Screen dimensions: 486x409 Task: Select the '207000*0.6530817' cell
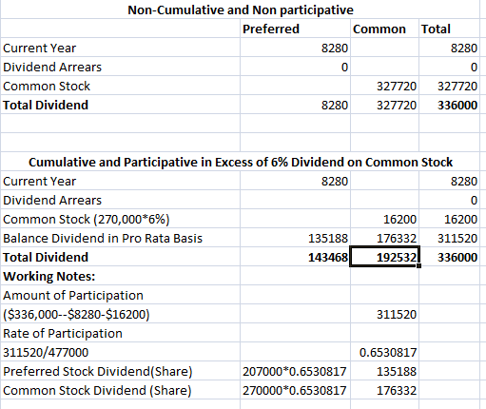pyautogui.click(x=295, y=371)
